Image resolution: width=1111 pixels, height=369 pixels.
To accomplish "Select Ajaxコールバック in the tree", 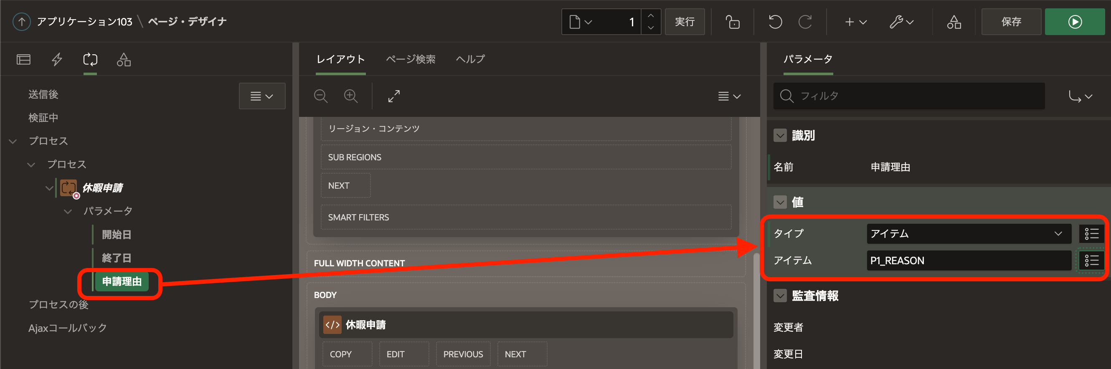I will coord(67,328).
